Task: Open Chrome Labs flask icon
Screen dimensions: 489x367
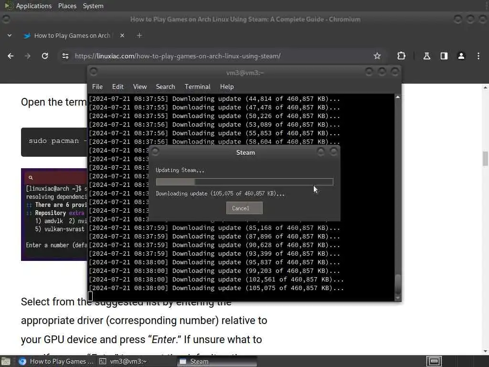Action: [426, 56]
